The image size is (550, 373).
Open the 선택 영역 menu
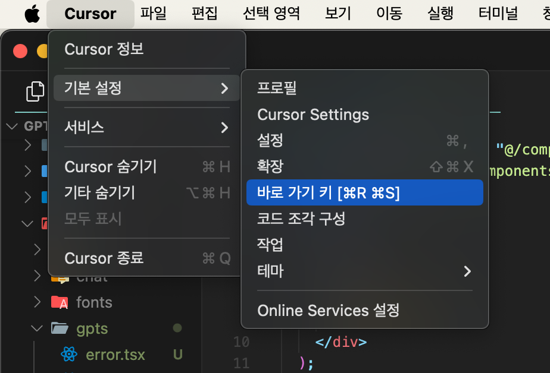click(x=271, y=14)
